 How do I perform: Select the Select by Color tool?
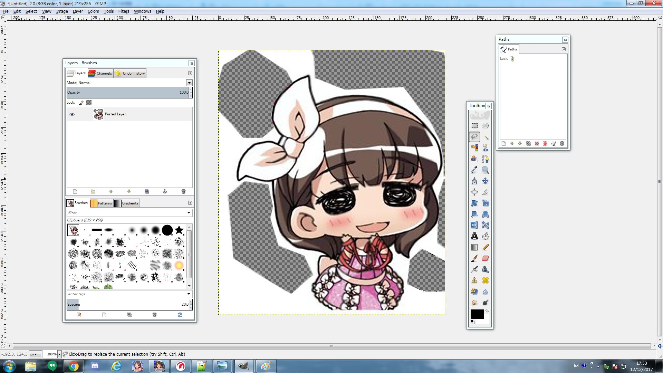tap(474, 148)
